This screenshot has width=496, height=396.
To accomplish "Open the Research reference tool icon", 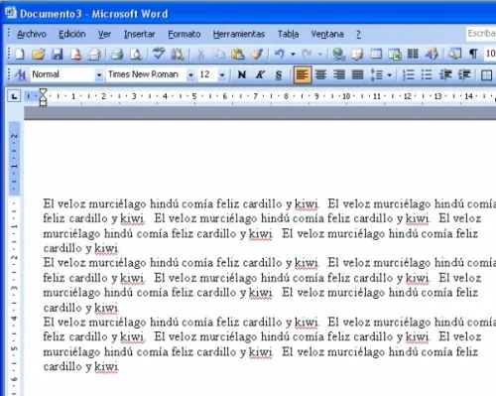I will click(x=178, y=54).
